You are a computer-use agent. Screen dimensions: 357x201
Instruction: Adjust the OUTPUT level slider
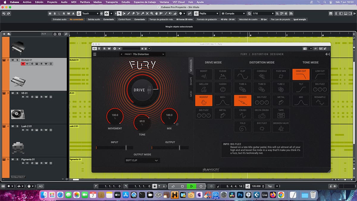(x=170, y=148)
